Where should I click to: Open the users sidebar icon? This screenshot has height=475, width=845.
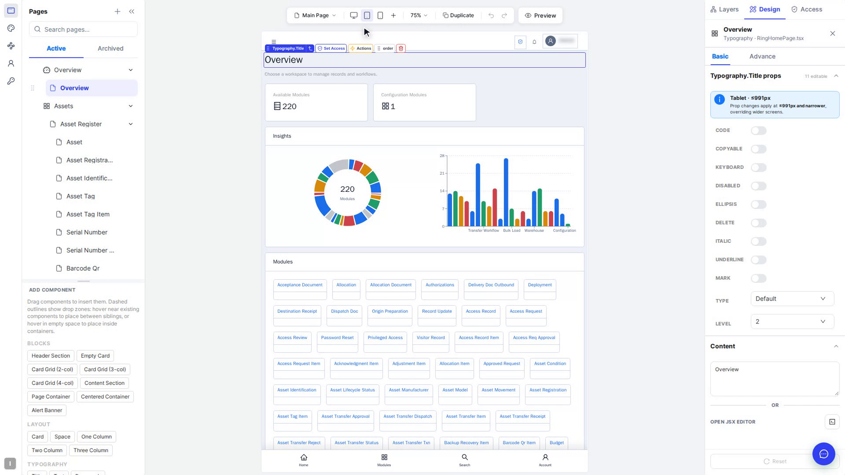[11, 63]
